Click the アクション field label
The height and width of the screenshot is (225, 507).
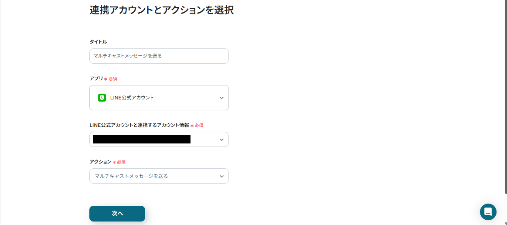tap(100, 162)
